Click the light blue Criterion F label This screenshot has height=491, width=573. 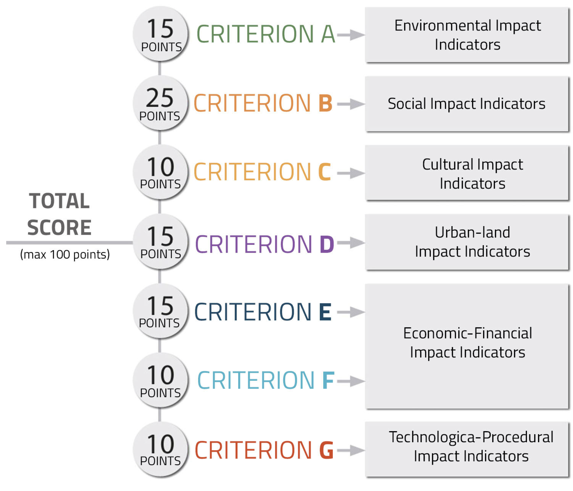[x=265, y=381]
